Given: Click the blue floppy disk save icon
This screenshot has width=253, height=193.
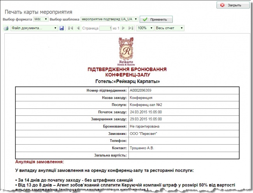Looking at the screenshot, I should (61, 28).
